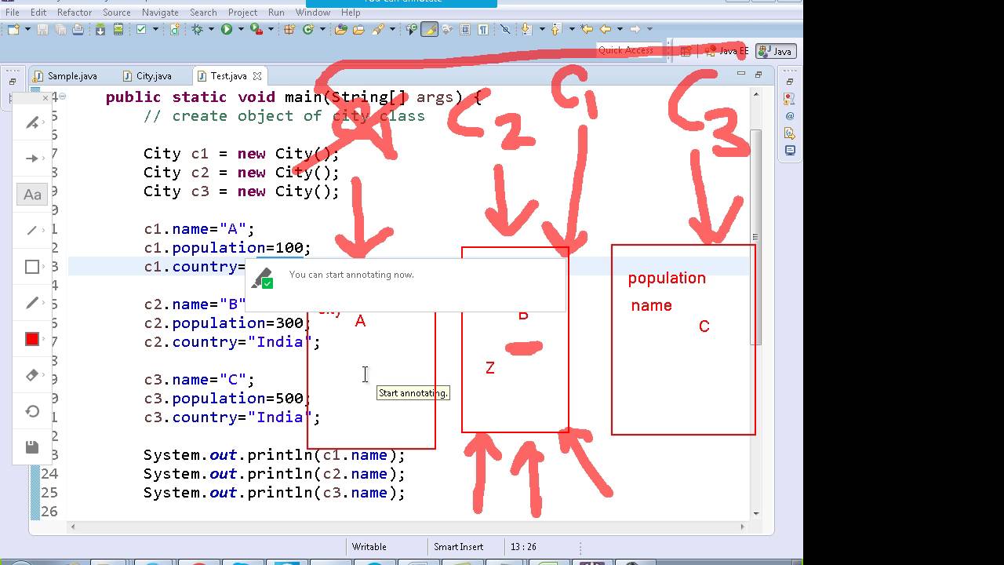Switch to the Sample.java tab

[x=65, y=76]
